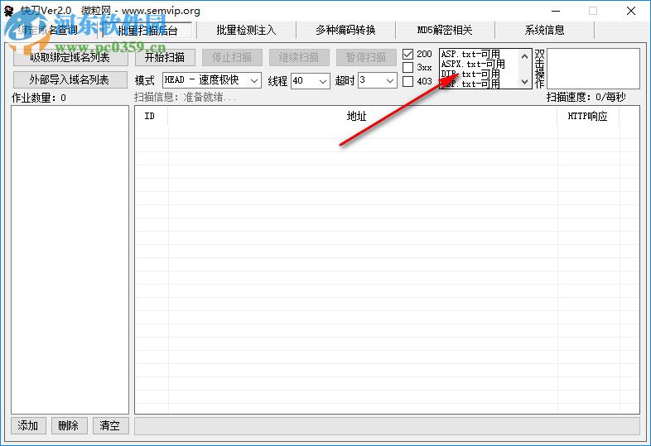Click the 清空 button
This screenshot has height=446, width=651.
click(x=109, y=425)
